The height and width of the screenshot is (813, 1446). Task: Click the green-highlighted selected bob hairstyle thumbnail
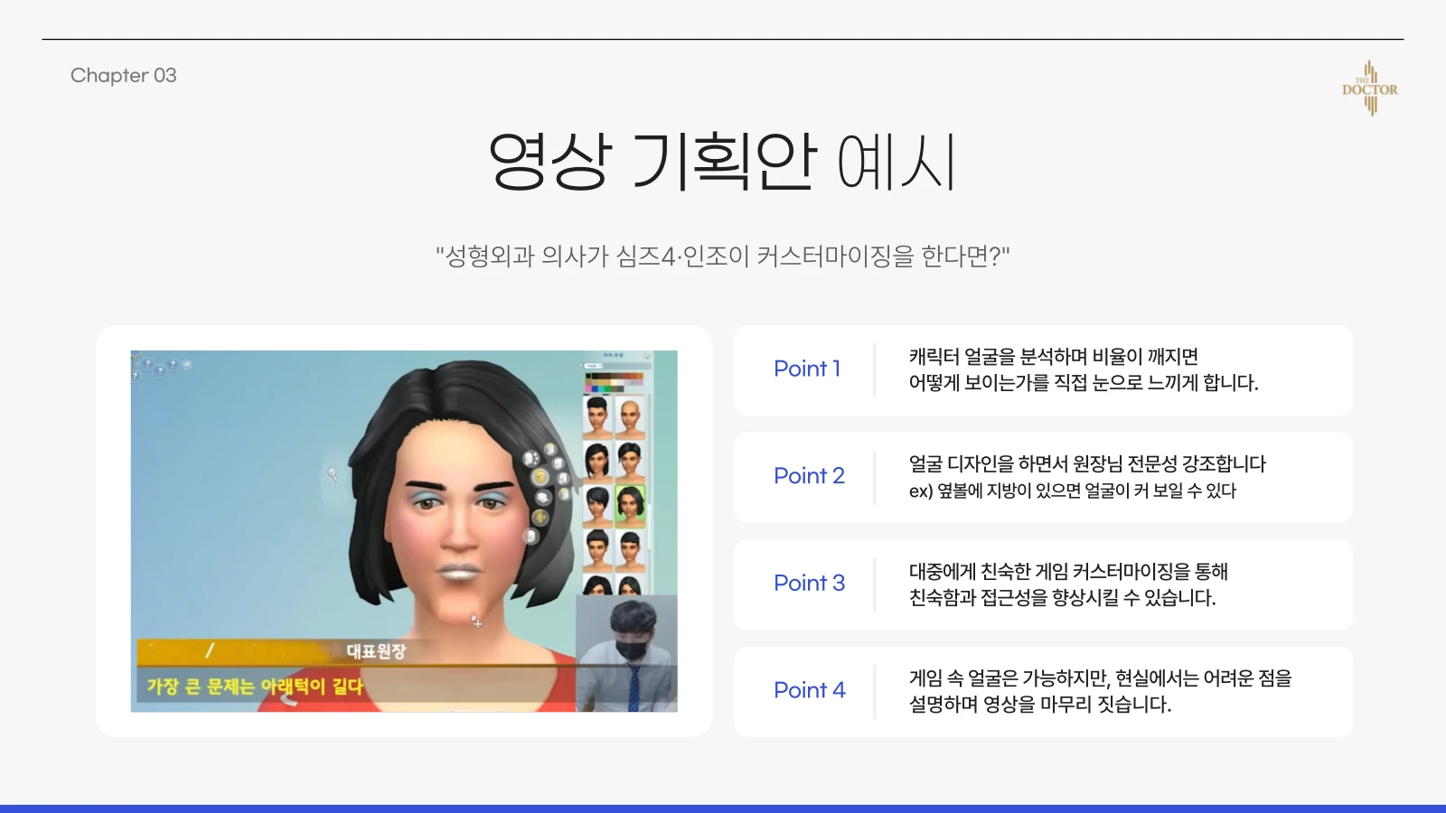(x=630, y=506)
